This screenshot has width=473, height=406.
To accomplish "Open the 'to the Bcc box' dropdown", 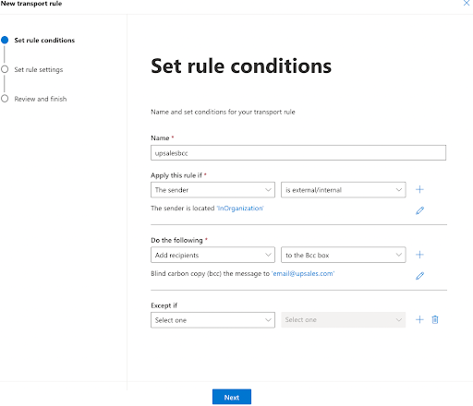I will click(x=344, y=255).
